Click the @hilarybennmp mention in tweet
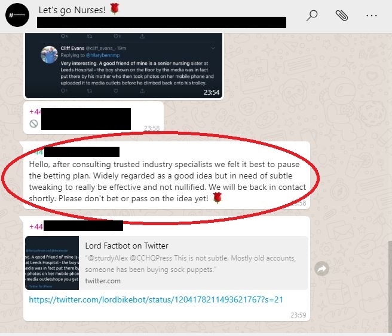Image resolution: width=392 pixels, height=336 pixels. [x=103, y=55]
